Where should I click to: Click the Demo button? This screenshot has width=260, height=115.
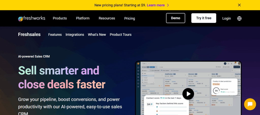pyautogui.click(x=176, y=18)
